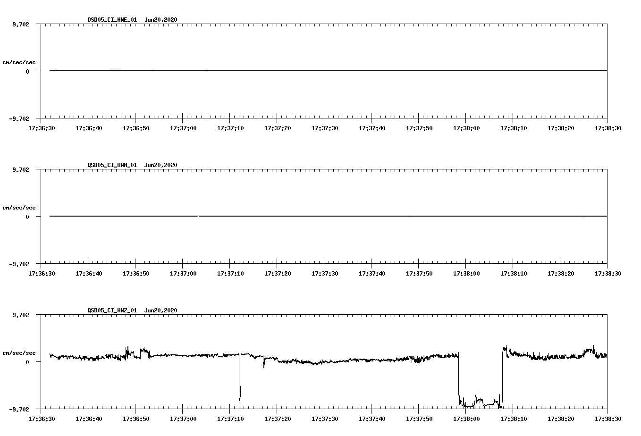This screenshot has width=641, height=436.
Task: Click the 17:37:40 time label under the HNN plot
Action: 372,273
